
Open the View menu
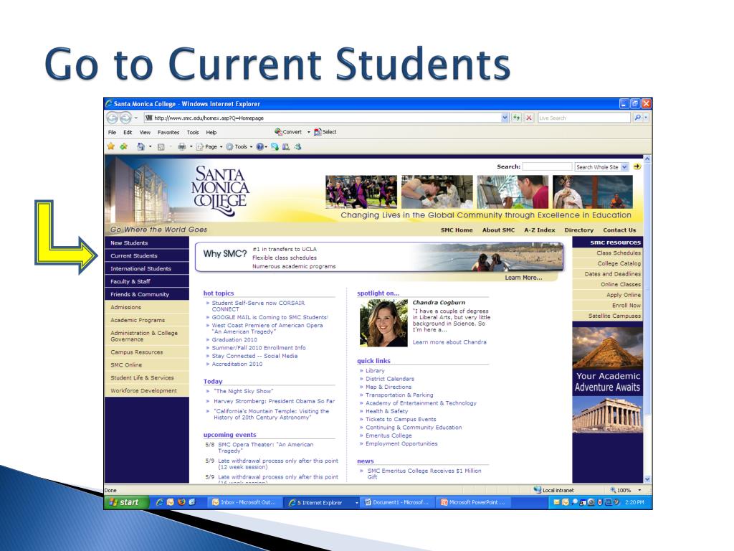tap(145, 133)
